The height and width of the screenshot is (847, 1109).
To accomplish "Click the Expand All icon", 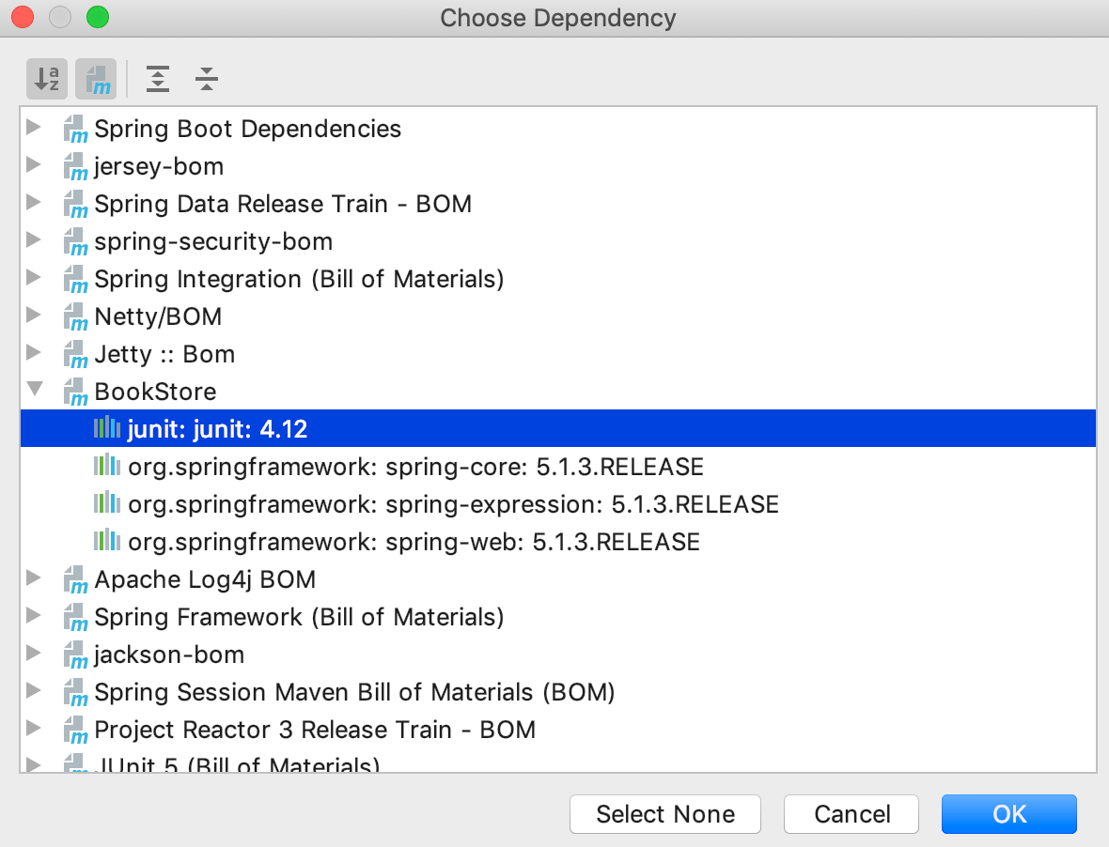I will pyautogui.click(x=158, y=79).
